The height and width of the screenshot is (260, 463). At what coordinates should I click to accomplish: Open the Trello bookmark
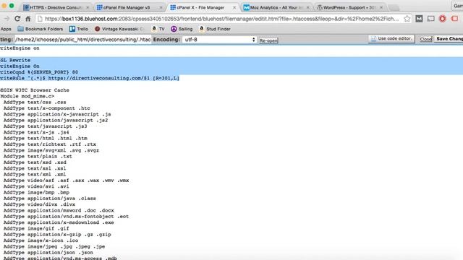[x=79, y=29]
